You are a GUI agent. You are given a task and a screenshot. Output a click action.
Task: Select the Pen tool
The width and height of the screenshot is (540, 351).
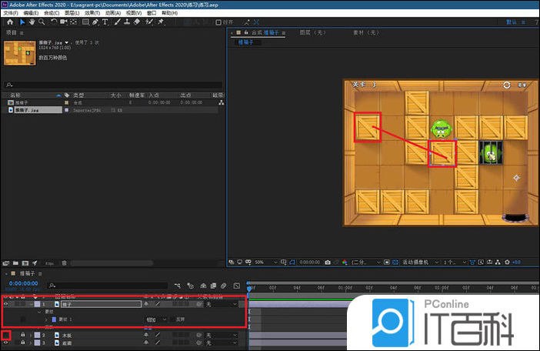[94, 22]
